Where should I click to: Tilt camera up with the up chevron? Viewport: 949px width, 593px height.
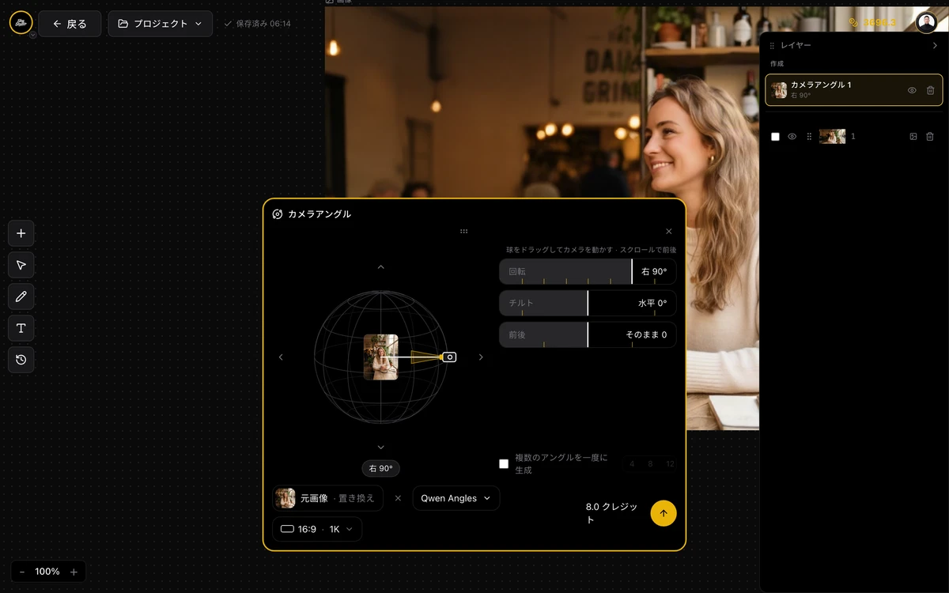coord(380,267)
